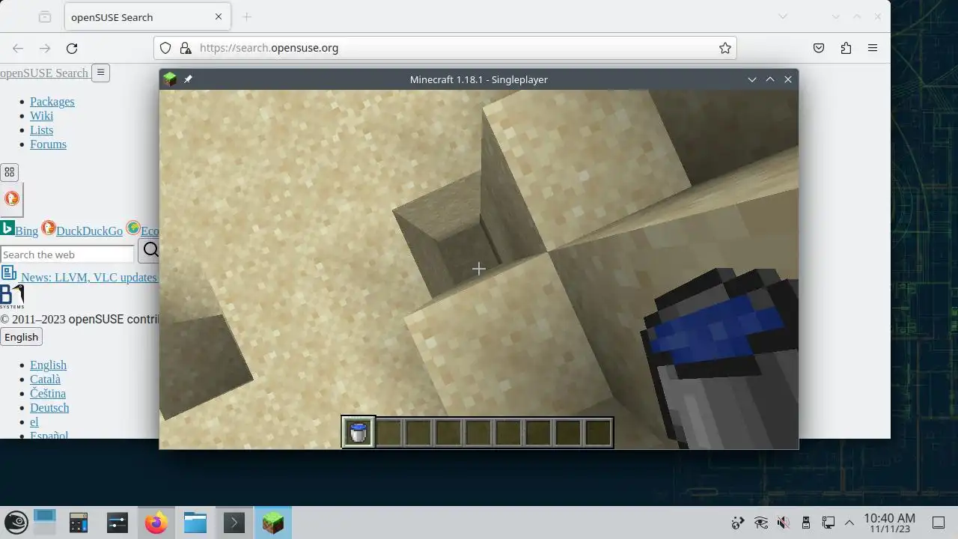Click the Minecraft 1.18.1 - Singleplayer title bar
Image resolution: width=958 pixels, height=539 pixels.
(479, 79)
